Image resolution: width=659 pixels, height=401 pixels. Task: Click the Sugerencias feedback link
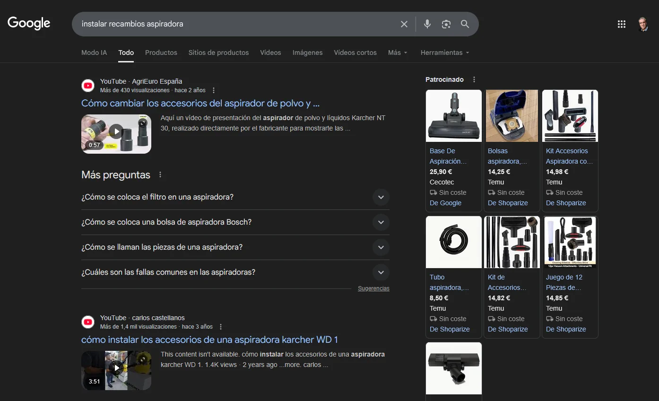tap(373, 288)
